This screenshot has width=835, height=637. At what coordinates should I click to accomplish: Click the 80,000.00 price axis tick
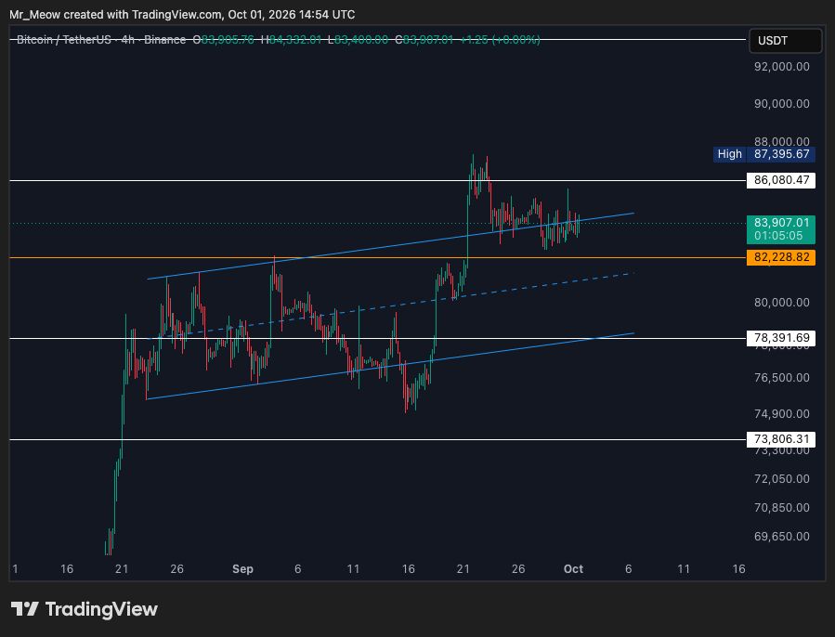click(x=782, y=303)
